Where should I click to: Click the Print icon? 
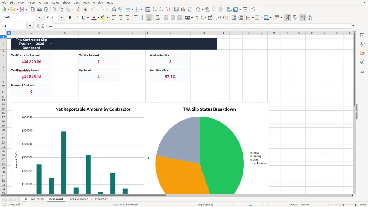point(40,10)
